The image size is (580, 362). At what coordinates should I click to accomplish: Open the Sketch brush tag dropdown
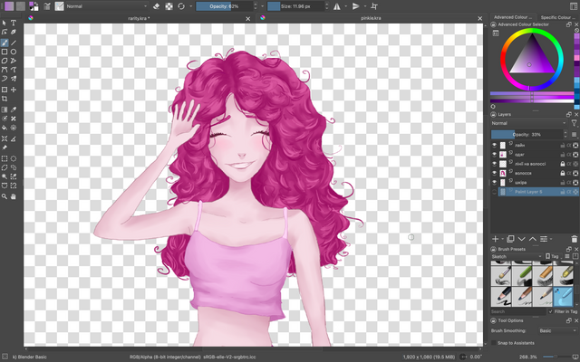click(x=517, y=256)
